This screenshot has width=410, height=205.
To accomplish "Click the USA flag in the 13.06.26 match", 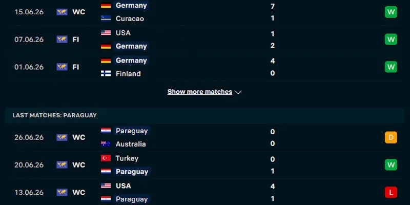I will (x=106, y=186).
